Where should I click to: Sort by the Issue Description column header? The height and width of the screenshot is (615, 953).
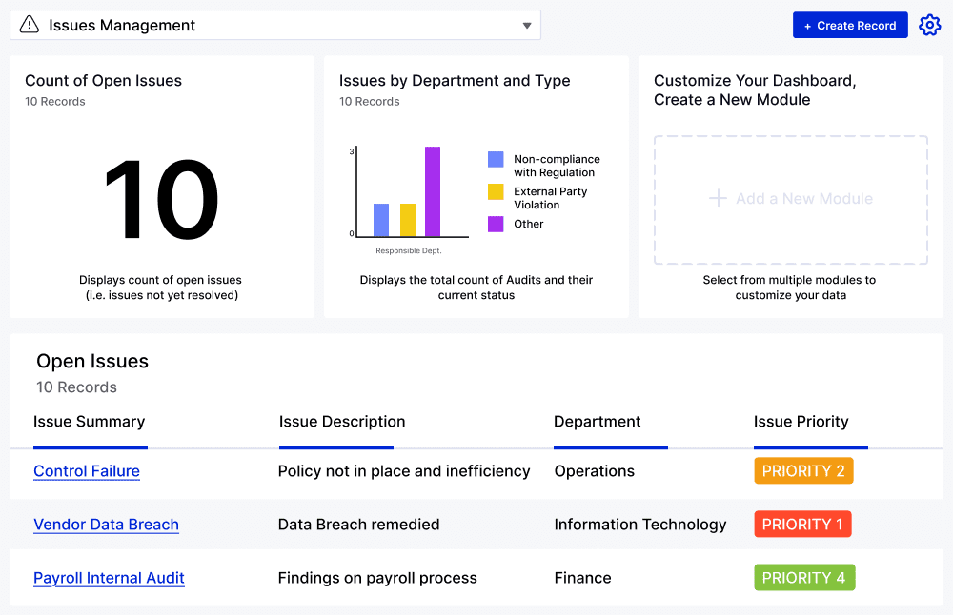[x=342, y=422]
